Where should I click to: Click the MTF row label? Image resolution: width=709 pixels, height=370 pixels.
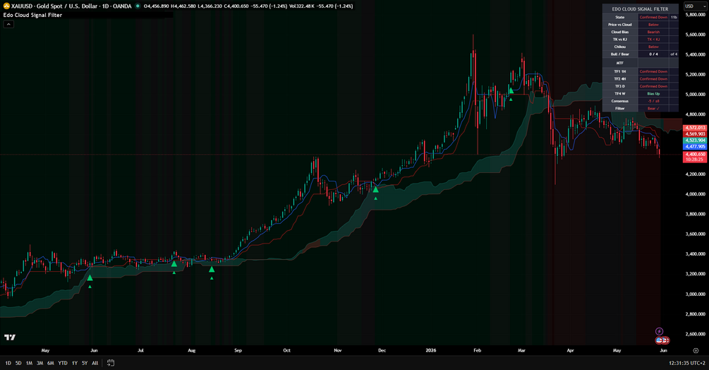point(620,63)
